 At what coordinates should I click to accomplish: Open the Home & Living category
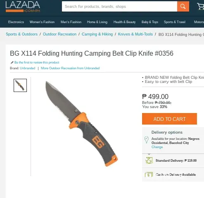[97, 22]
